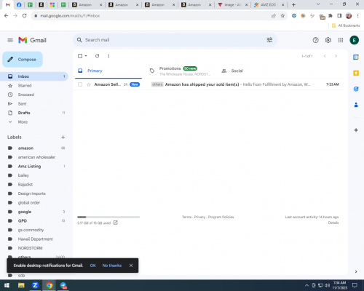Get add-ons plus icon in side panel
Viewport: 364px width, 291px height.
coord(356,130)
